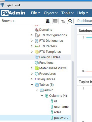Screen dimensions: 92x122
Task: Select the Procedures label
Action: click(x=47, y=74)
